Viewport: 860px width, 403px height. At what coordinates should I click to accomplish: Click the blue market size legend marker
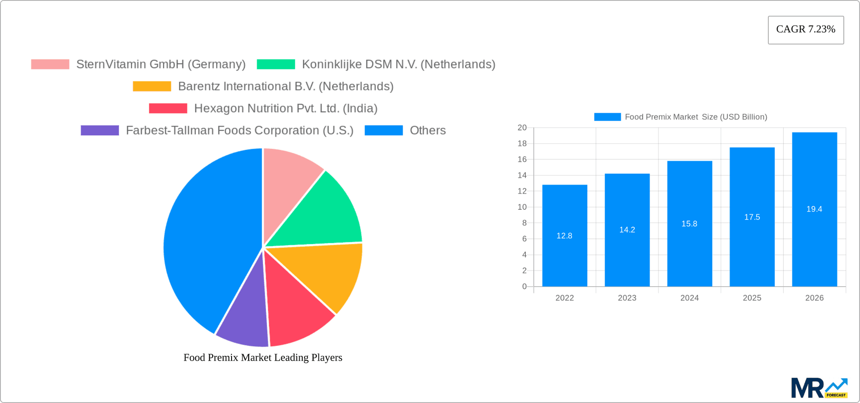[x=607, y=117]
